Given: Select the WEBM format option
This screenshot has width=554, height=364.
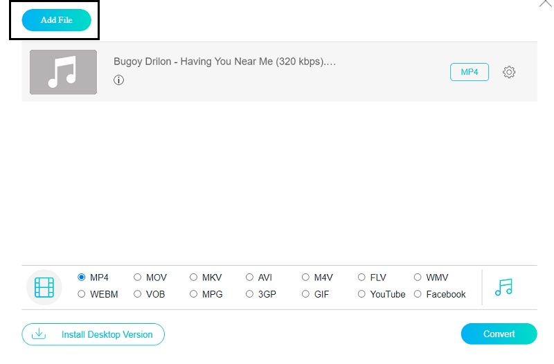Looking at the screenshot, I should pos(82,294).
